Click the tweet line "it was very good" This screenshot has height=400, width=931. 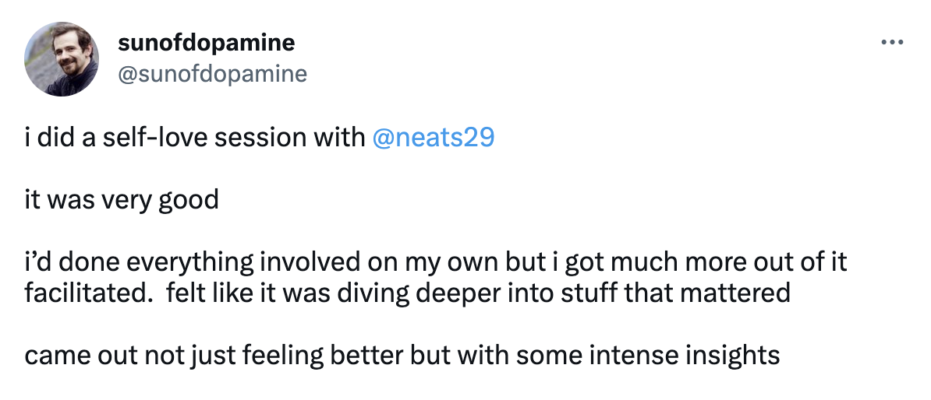pos(122,200)
